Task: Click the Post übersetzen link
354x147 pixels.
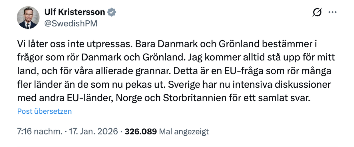Action: (44, 111)
